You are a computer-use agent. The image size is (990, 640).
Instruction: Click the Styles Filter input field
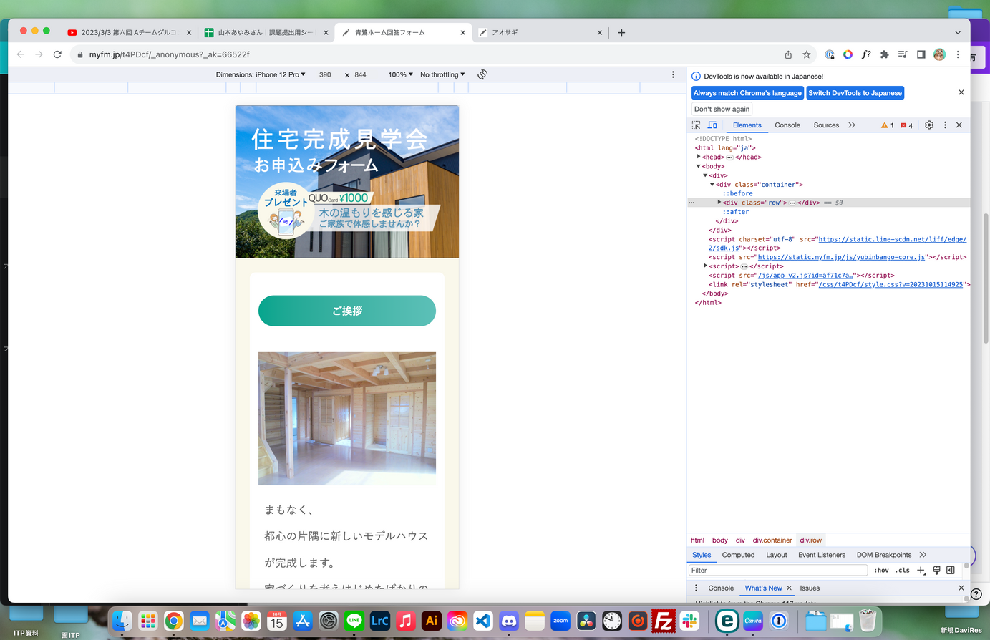pos(777,571)
